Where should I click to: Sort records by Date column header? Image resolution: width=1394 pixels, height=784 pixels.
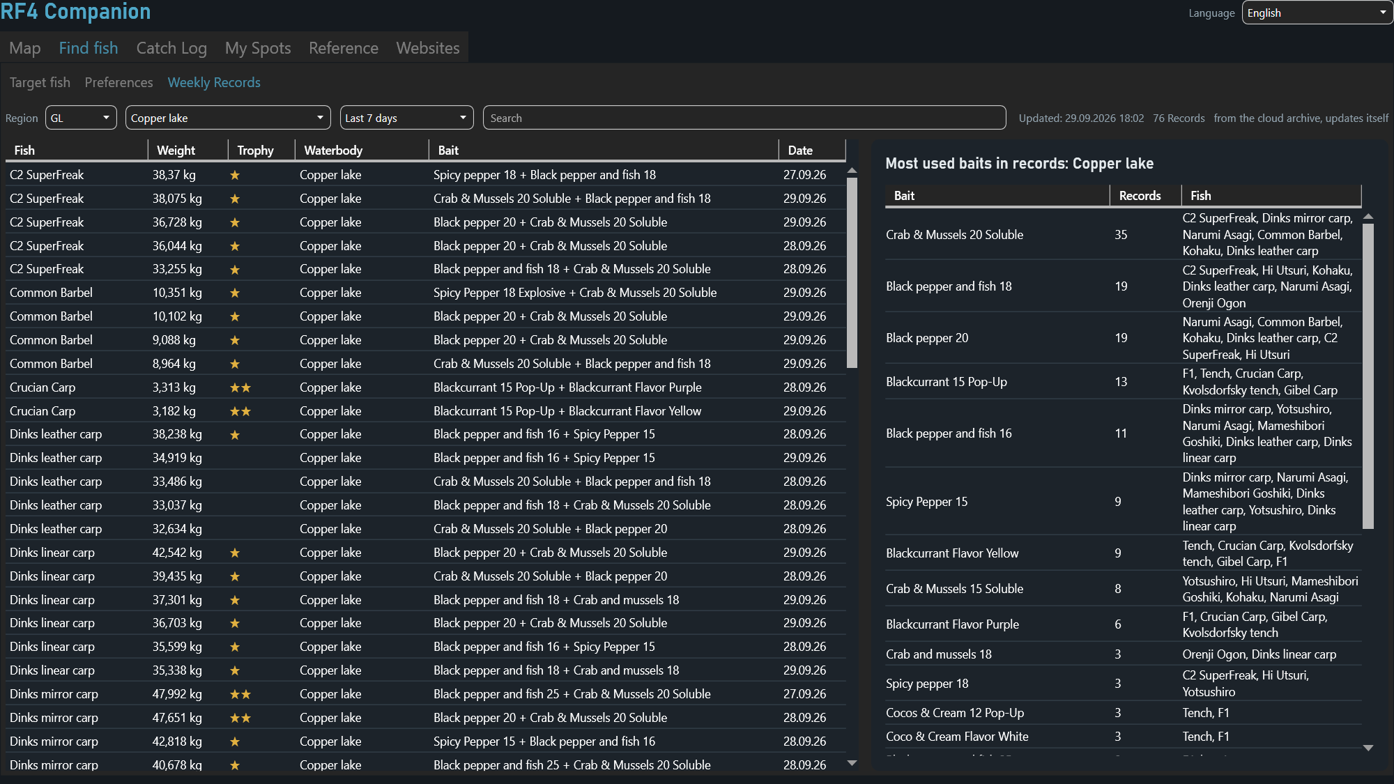[x=813, y=150]
